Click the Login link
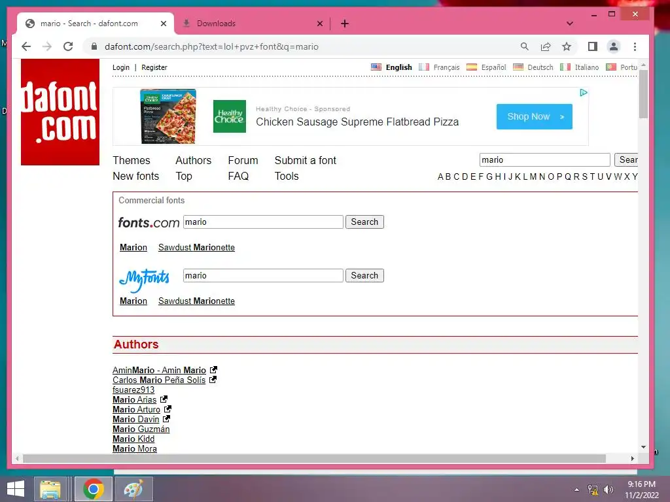Screen dimensions: 670x502 pyautogui.click(x=121, y=67)
